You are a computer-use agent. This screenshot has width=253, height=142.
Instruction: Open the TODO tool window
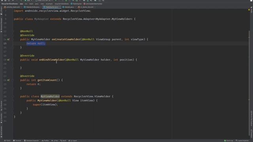point(7,140)
